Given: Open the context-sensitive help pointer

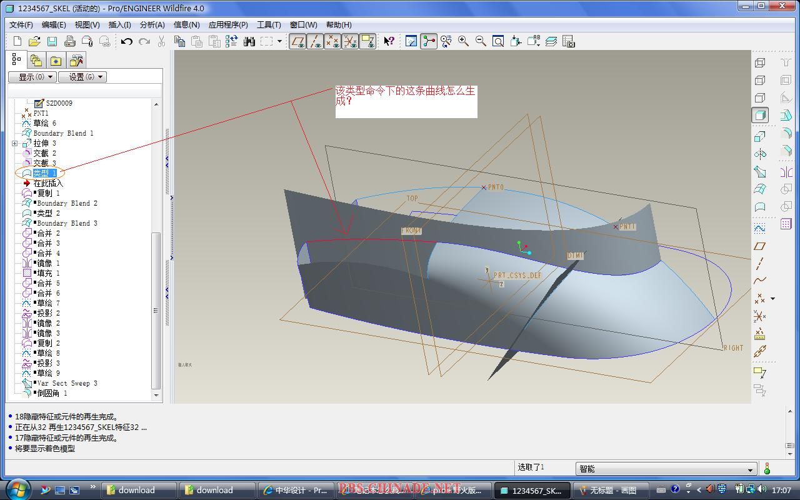Looking at the screenshot, I should click(389, 41).
